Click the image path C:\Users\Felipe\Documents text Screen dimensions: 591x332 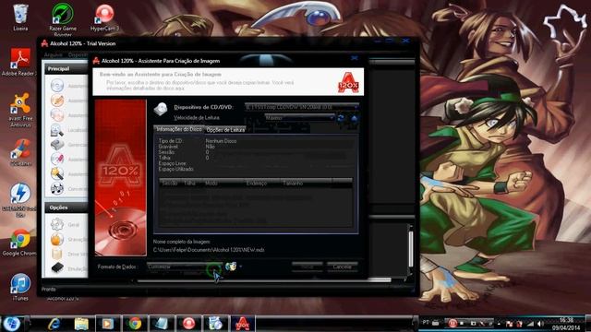point(209,250)
